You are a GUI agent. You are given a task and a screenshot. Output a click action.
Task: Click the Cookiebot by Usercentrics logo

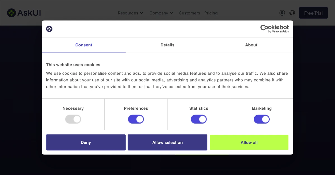coord(275,29)
